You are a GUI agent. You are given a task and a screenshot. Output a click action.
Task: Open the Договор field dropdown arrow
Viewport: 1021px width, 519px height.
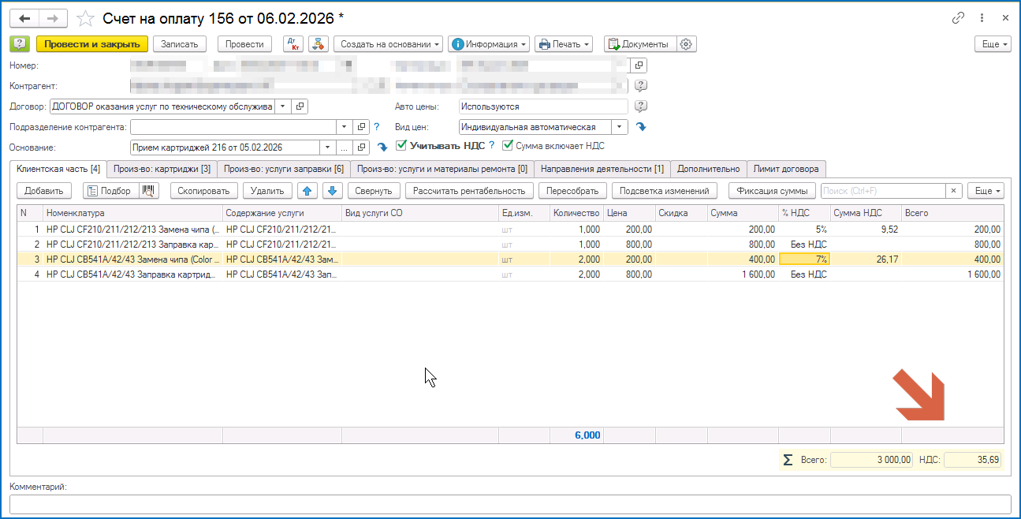pos(281,106)
